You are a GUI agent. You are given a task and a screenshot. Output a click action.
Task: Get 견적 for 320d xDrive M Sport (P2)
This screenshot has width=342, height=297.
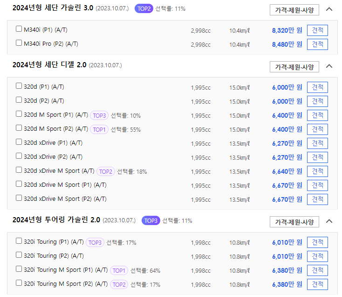point(317,199)
